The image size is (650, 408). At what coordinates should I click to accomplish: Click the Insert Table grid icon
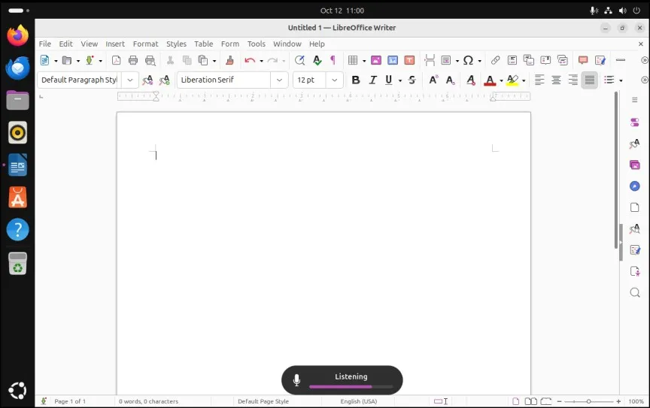(353, 60)
